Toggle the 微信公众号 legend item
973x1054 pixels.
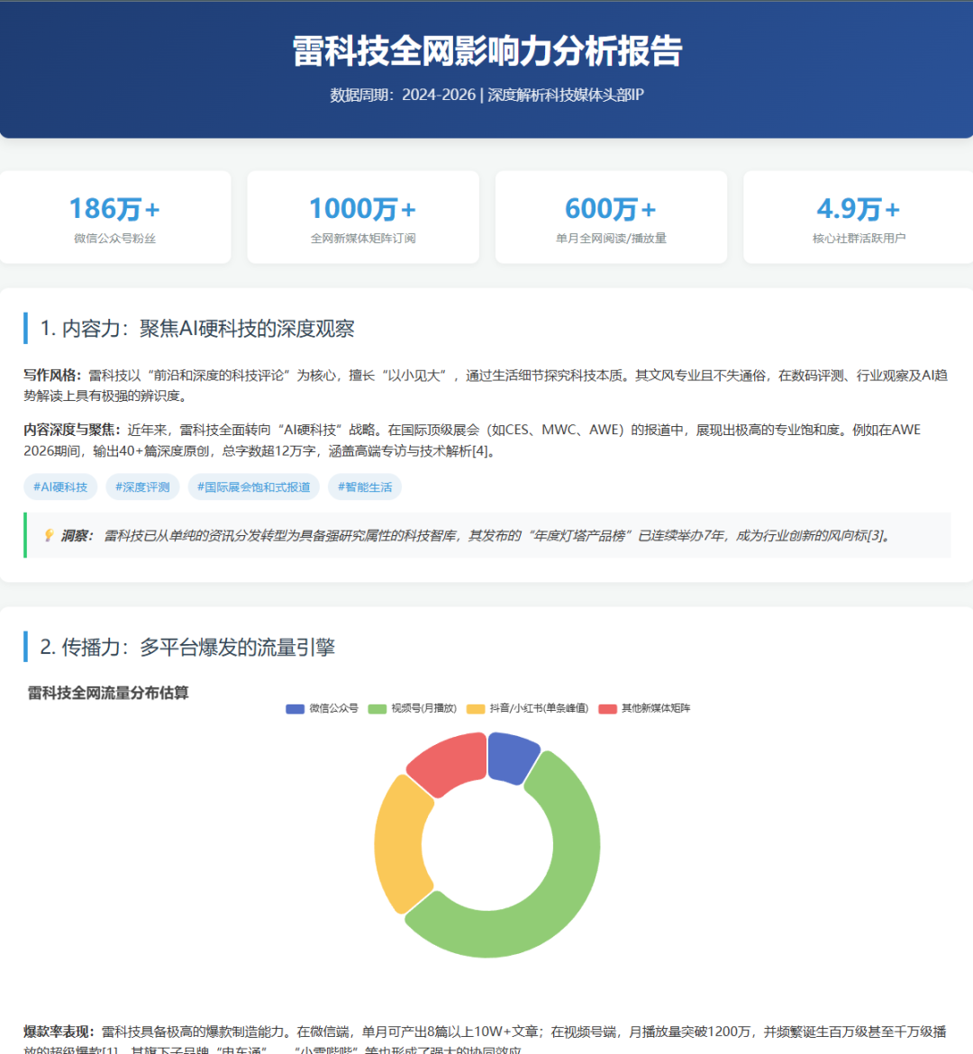[322, 708]
